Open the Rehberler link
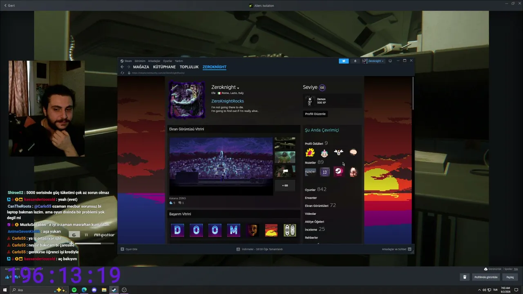The width and height of the screenshot is (523, 294). pos(311,238)
